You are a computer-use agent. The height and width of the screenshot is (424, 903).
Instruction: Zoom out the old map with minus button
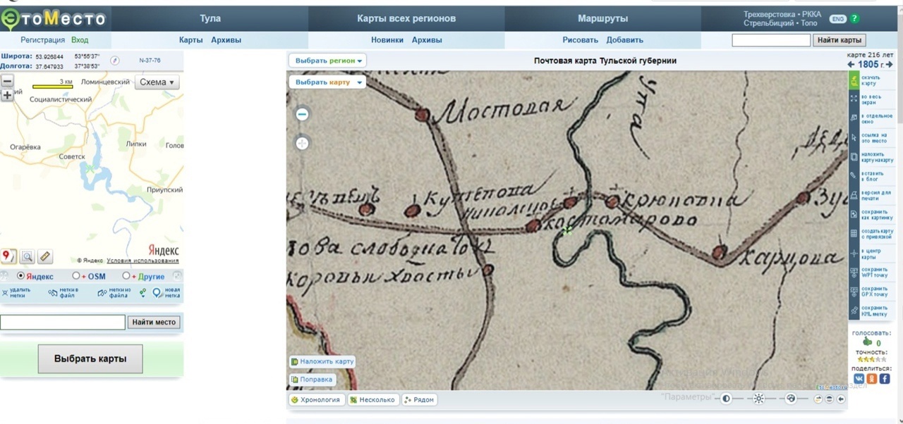[302, 114]
